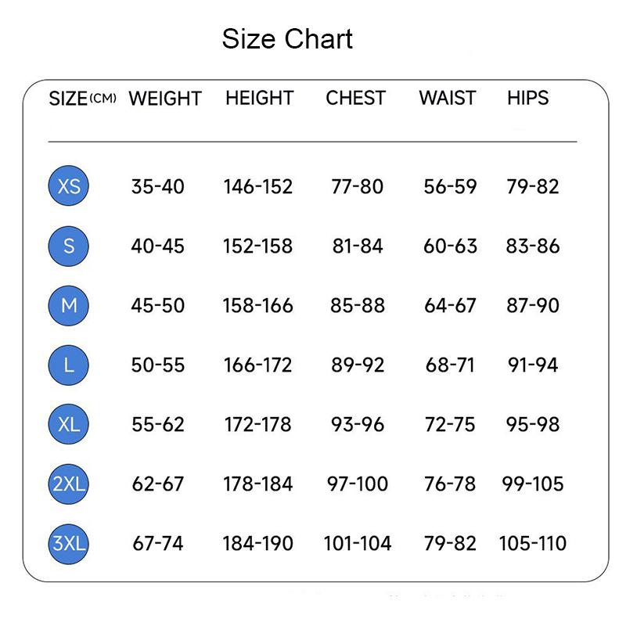
Task: Click the SIZE (CM) header label
Action: click(82, 99)
